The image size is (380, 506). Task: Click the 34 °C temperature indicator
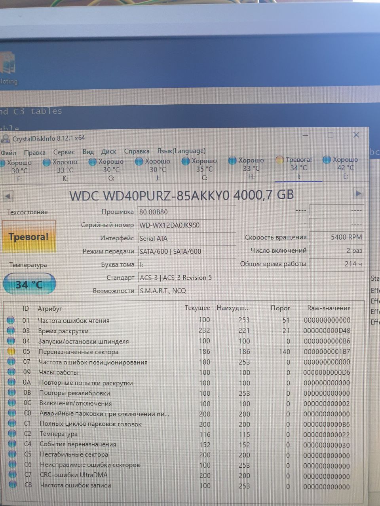pos(29,284)
